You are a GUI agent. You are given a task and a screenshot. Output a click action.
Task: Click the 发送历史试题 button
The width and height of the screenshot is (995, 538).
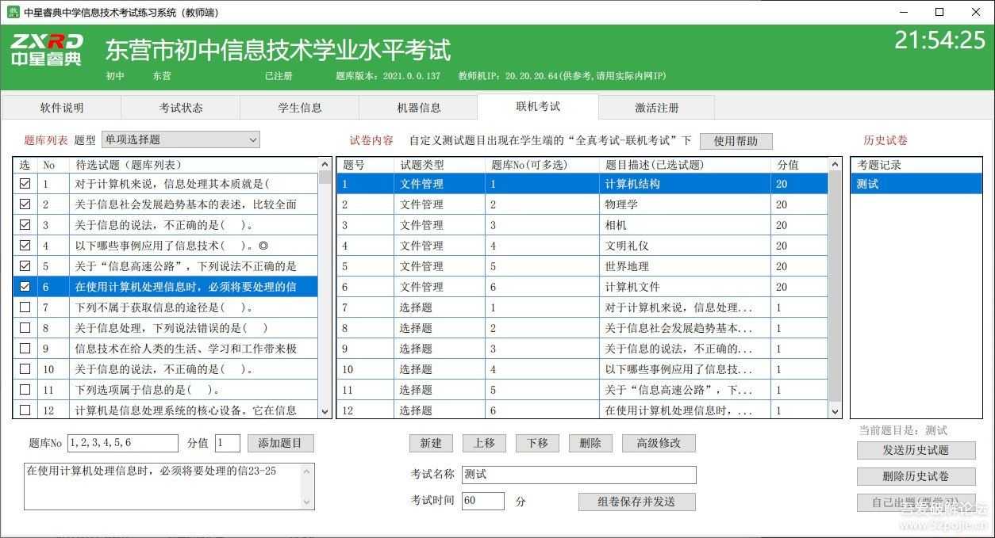coord(916,450)
